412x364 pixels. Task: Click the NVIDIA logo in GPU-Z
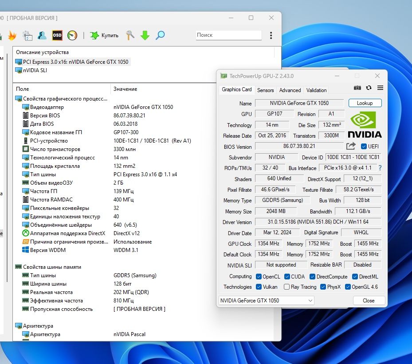365,125
